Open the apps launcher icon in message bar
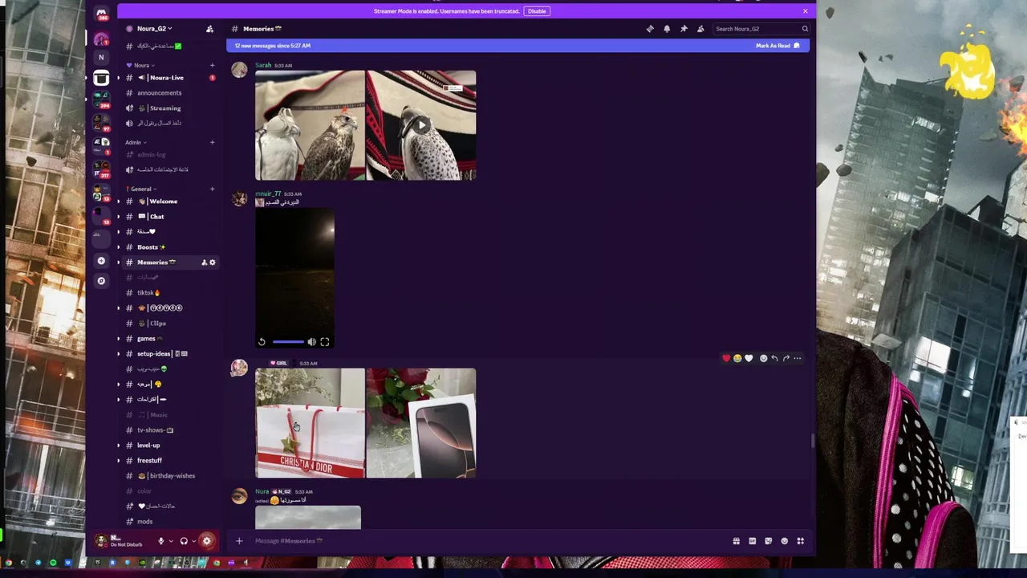The height and width of the screenshot is (578, 1027). 800,541
